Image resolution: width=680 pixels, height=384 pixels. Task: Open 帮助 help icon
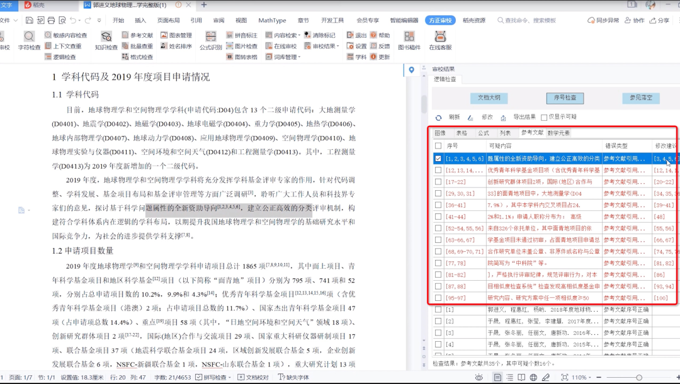380,35
